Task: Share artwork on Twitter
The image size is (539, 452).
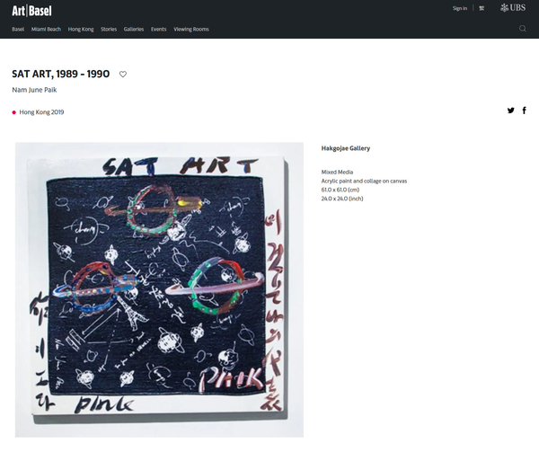Action: tap(511, 111)
